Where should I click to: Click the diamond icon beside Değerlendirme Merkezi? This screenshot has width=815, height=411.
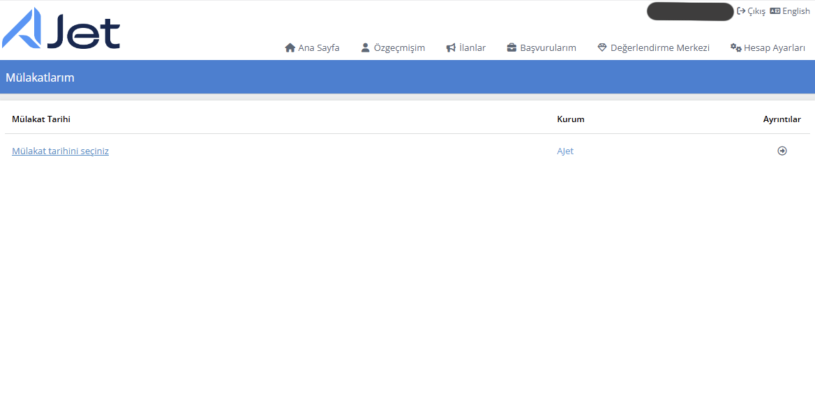tap(602, 48)
